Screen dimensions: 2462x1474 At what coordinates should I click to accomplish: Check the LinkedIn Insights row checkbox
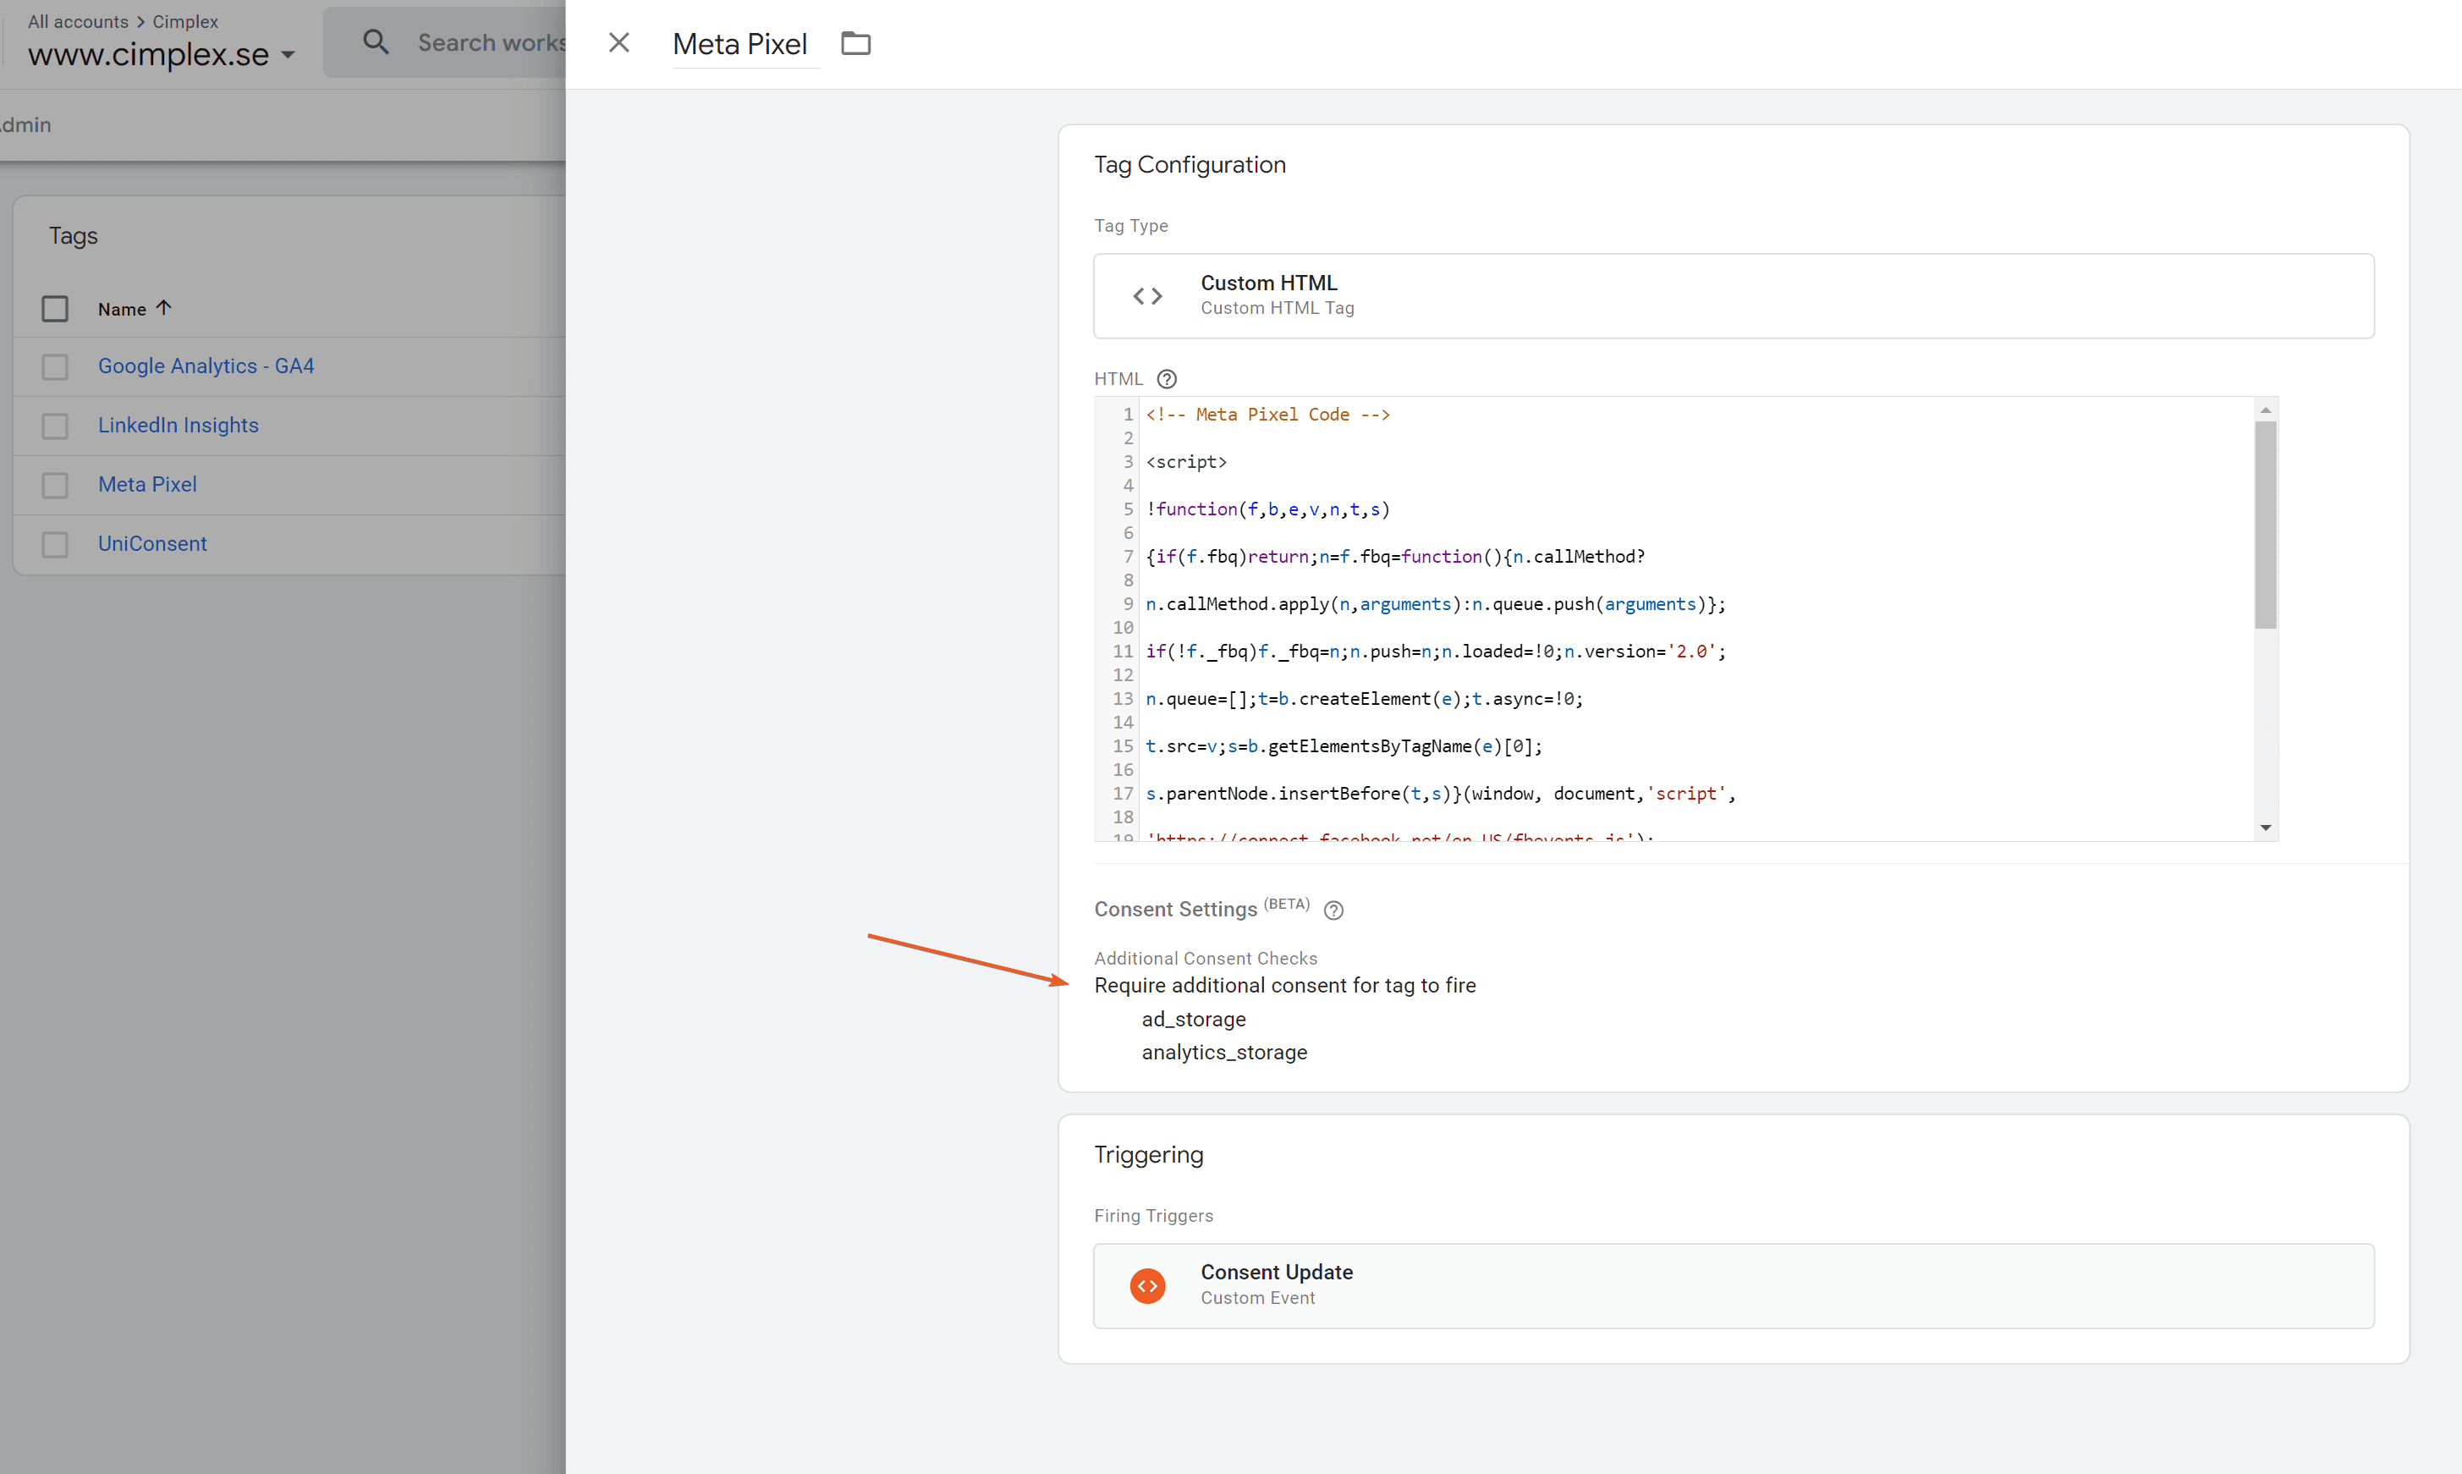[55, 426]
